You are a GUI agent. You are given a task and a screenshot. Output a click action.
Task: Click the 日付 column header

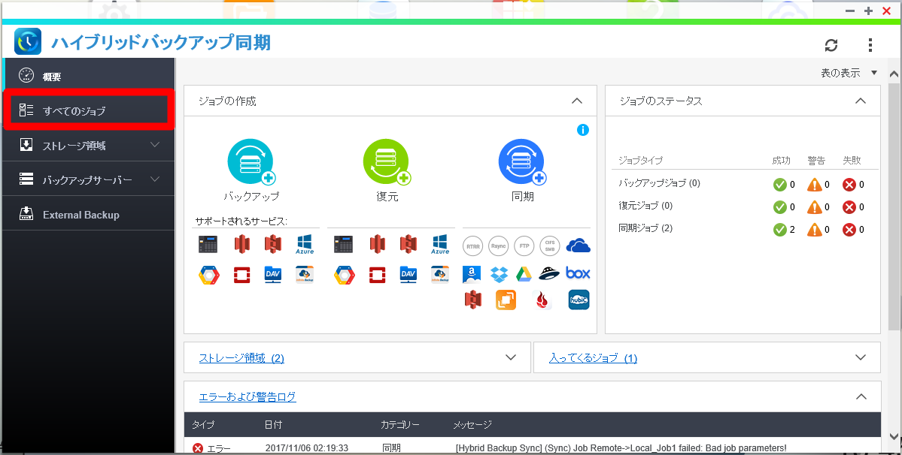tap(273, 425)
